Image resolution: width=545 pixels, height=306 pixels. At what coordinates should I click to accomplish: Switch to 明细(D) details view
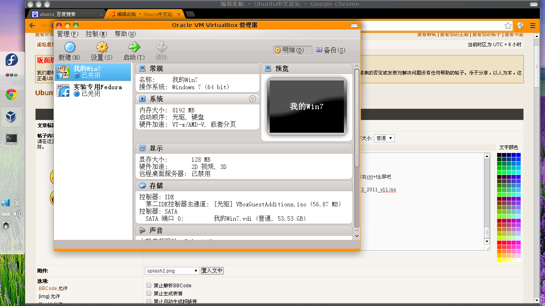292,50
